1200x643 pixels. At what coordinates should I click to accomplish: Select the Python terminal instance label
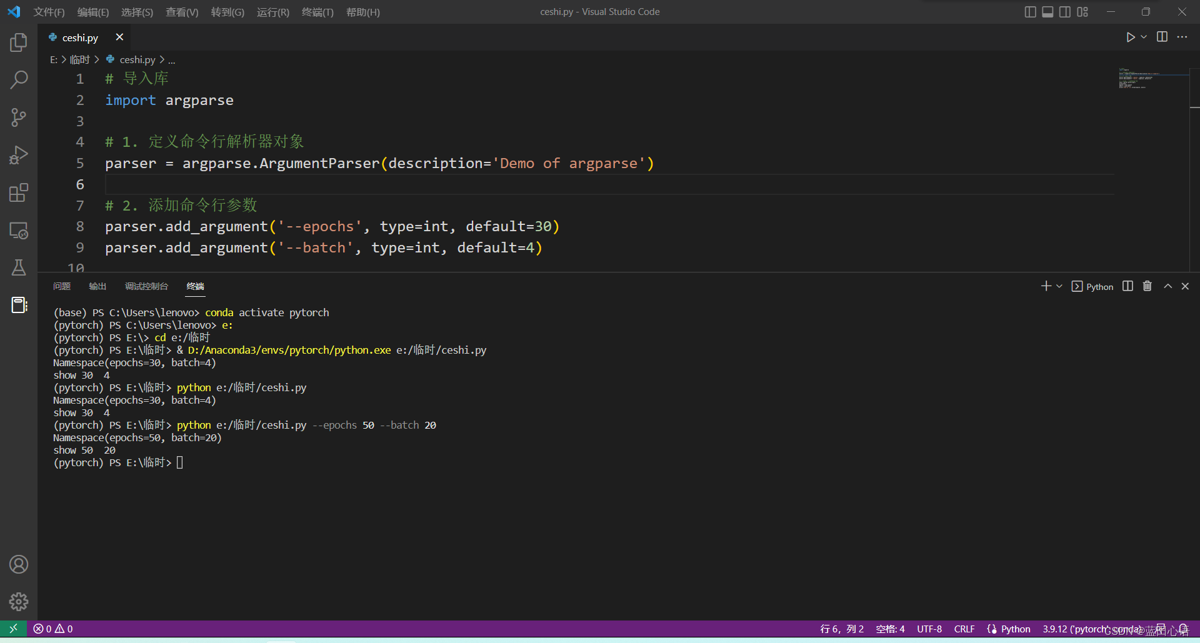1092,287
